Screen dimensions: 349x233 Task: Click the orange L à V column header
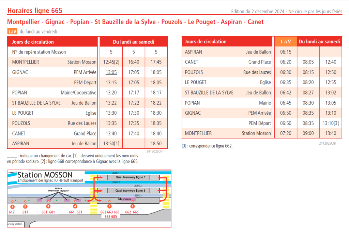pyautogui.click(x=285, y=42)
